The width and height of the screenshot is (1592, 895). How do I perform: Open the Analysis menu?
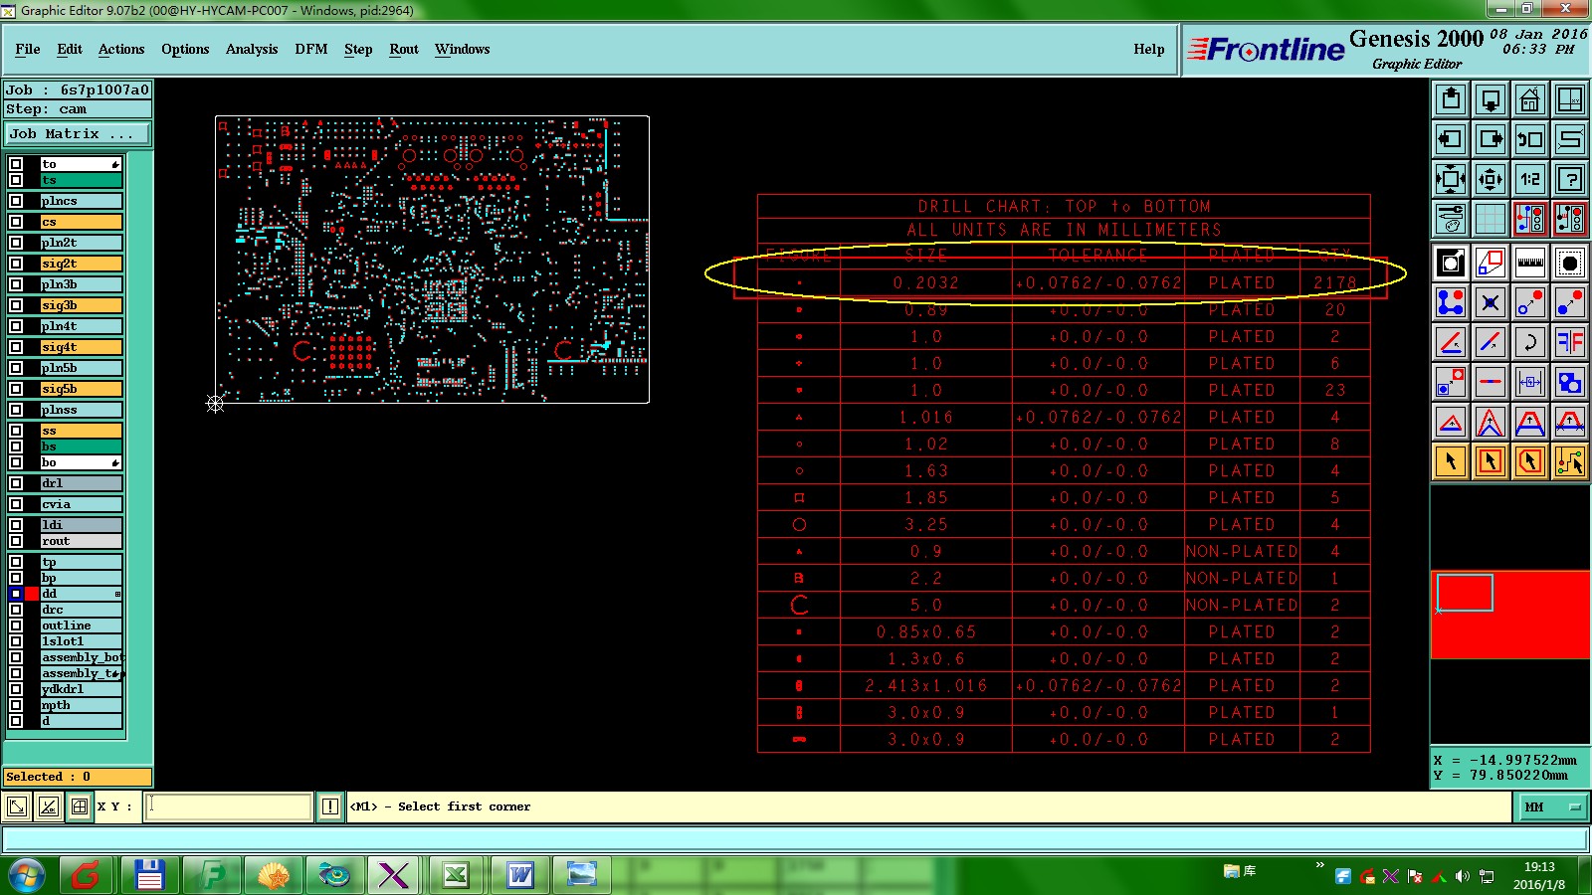click(x=252, y=49)
